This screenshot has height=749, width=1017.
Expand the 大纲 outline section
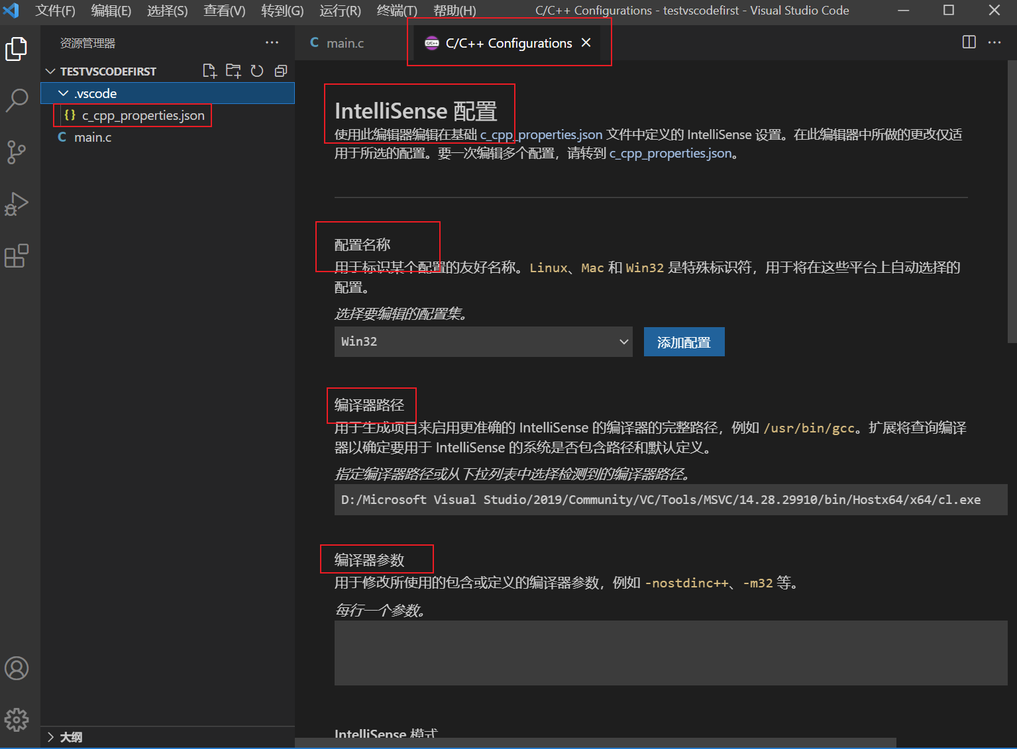(x=168, y=737)
